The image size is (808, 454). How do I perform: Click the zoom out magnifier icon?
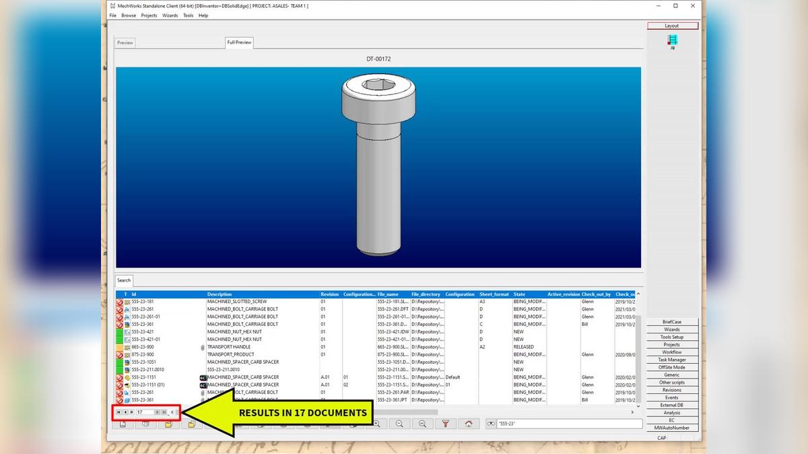pyautogui.click(x=399, y=424)
